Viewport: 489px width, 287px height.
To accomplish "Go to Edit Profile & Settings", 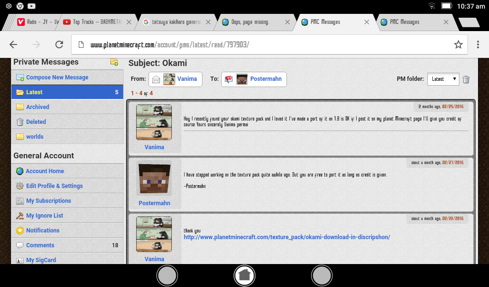I will pyautogui.click(x=54, y=186).
